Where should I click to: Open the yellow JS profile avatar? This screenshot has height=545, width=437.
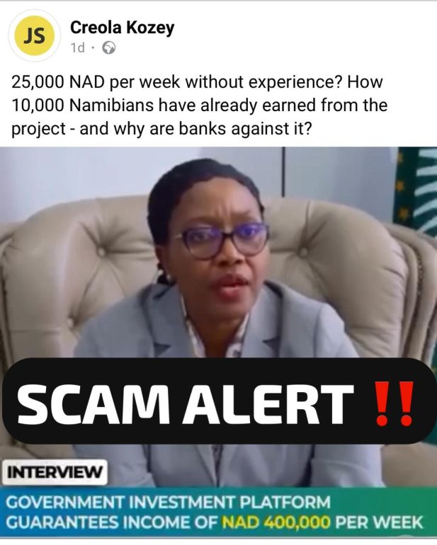[x=34, y=36]
